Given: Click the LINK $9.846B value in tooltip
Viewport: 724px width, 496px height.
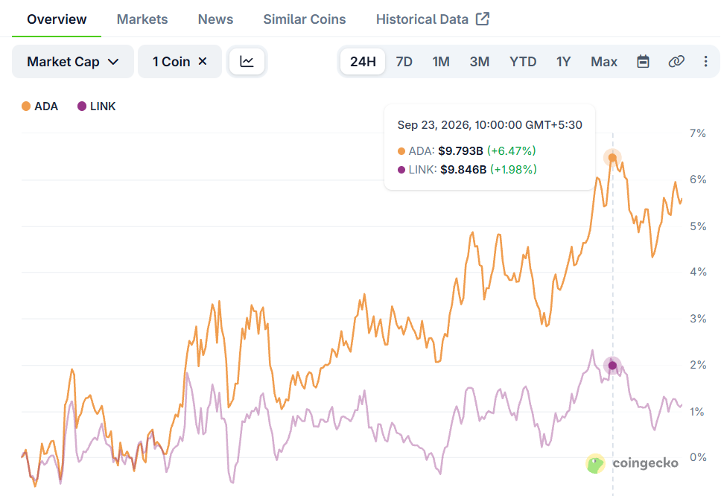Looking at the screenshot, I should 463,170.
